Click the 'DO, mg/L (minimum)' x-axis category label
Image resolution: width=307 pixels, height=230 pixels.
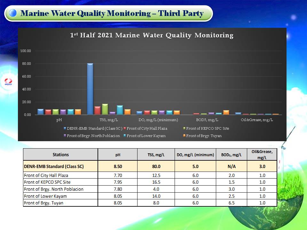[158, 120]
